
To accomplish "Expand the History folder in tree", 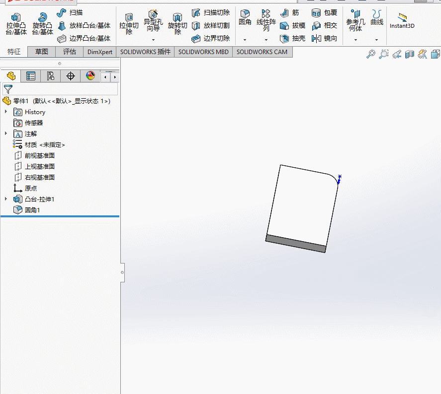I will coord(6,112).
